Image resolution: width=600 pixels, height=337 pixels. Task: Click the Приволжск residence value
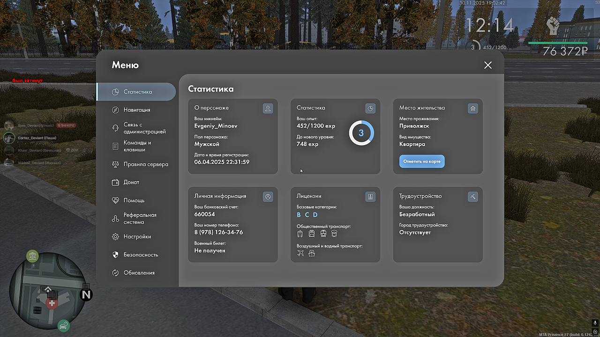pos(414,126)
